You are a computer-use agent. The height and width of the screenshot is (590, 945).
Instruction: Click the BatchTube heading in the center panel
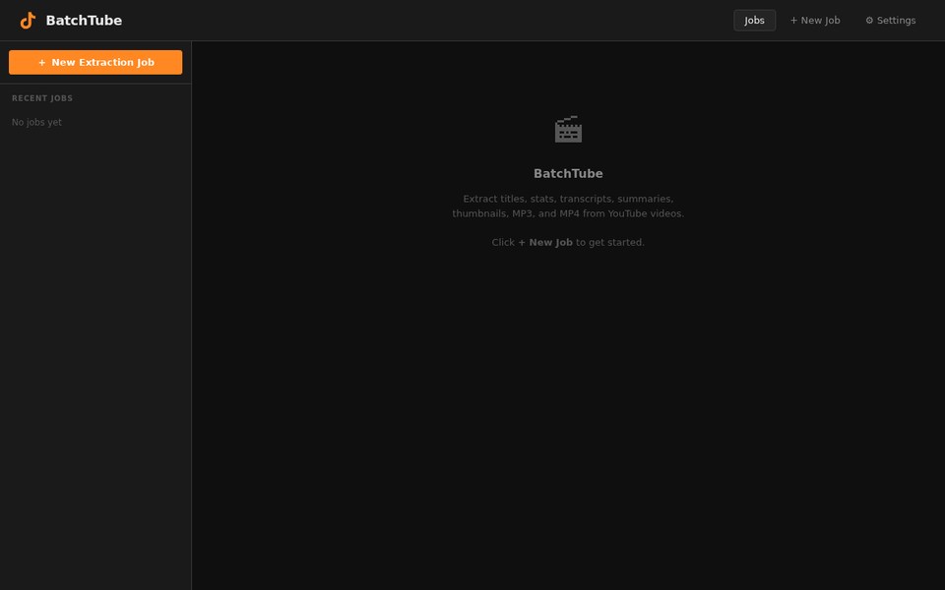click(568, 173)
